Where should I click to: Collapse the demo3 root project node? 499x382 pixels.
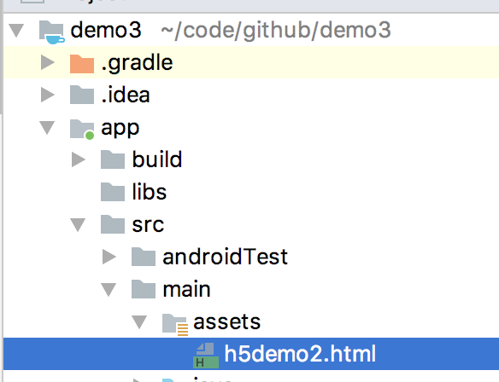[x=16, y=31]
